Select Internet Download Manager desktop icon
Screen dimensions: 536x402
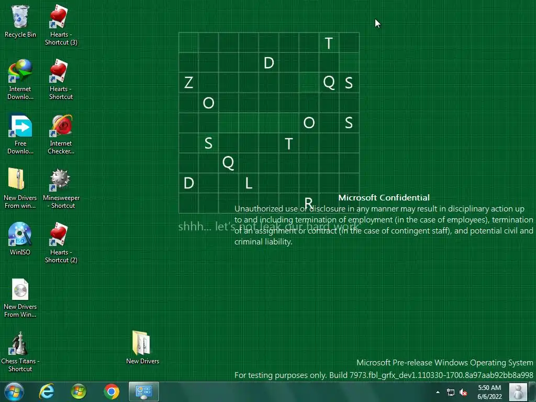(x=20, y=80)
